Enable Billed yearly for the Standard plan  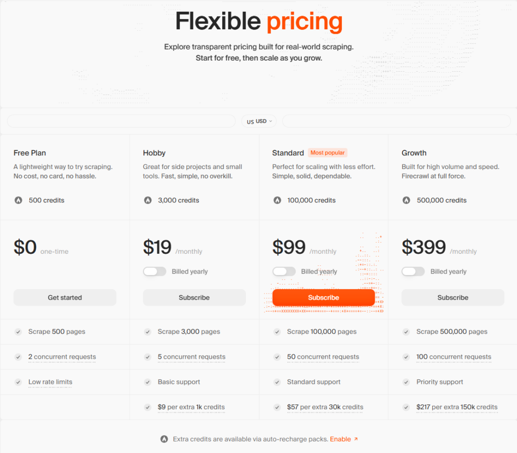284,271
